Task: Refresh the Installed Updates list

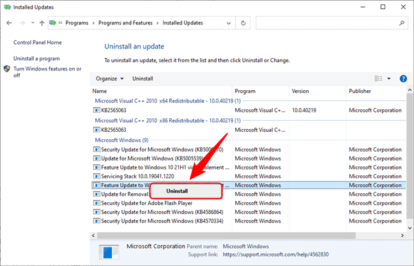Action: click(243, 23)
